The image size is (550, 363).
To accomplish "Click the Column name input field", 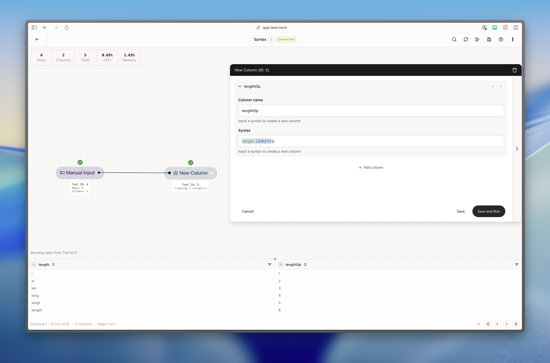I will [x=371, y=111].
